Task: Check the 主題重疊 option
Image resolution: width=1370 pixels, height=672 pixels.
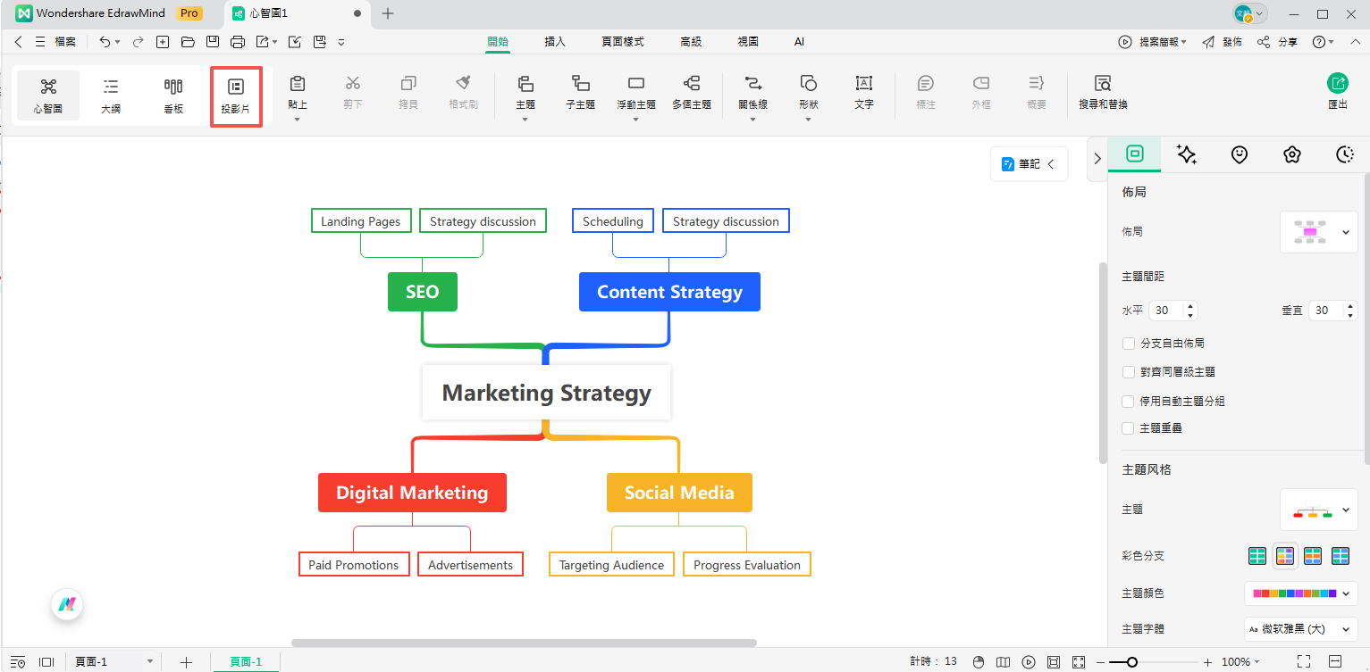Action: pyautogui.click(x=1128, y=428)
